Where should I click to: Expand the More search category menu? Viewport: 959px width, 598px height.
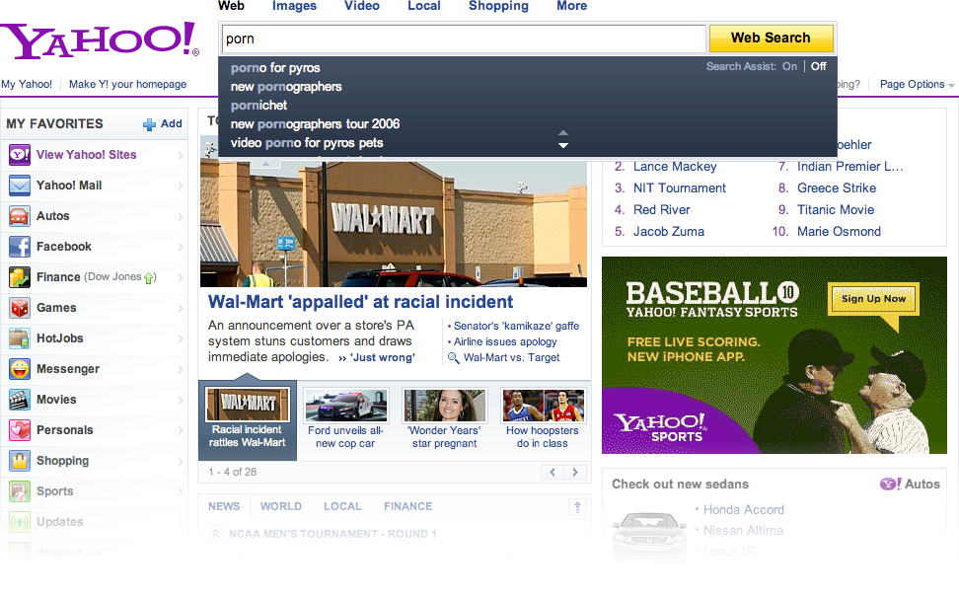tap(572, 7)
